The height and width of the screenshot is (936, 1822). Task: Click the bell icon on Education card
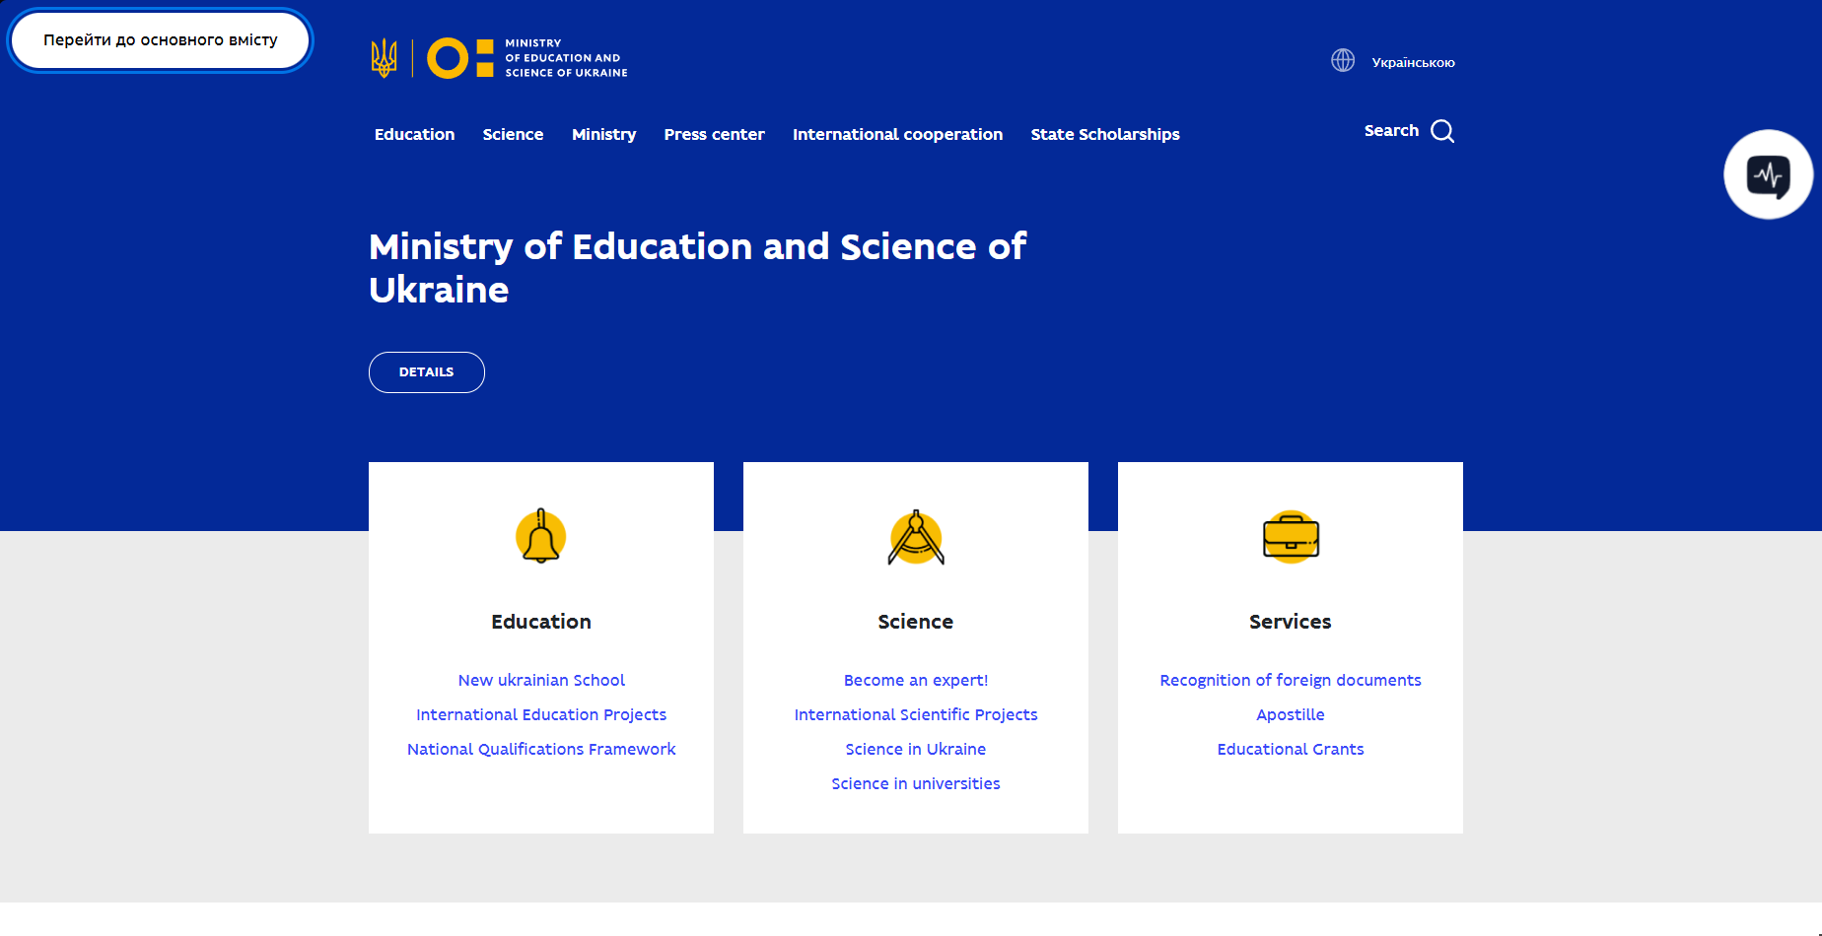tap(541, 537)
